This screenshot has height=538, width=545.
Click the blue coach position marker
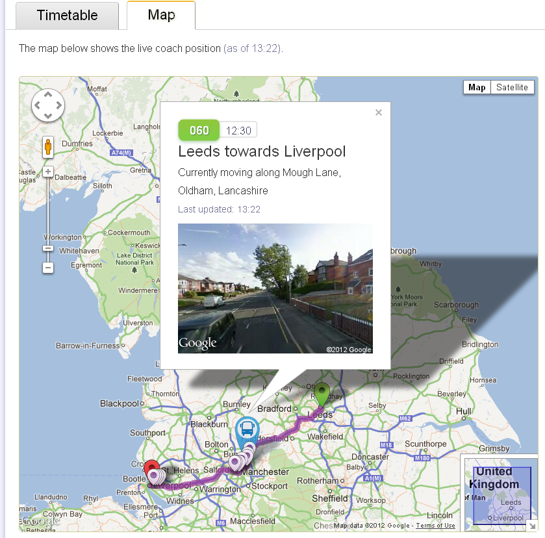point(247,431)
